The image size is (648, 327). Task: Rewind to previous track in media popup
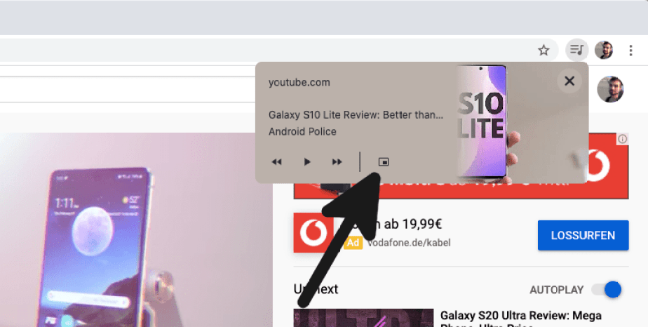(276, 161)
